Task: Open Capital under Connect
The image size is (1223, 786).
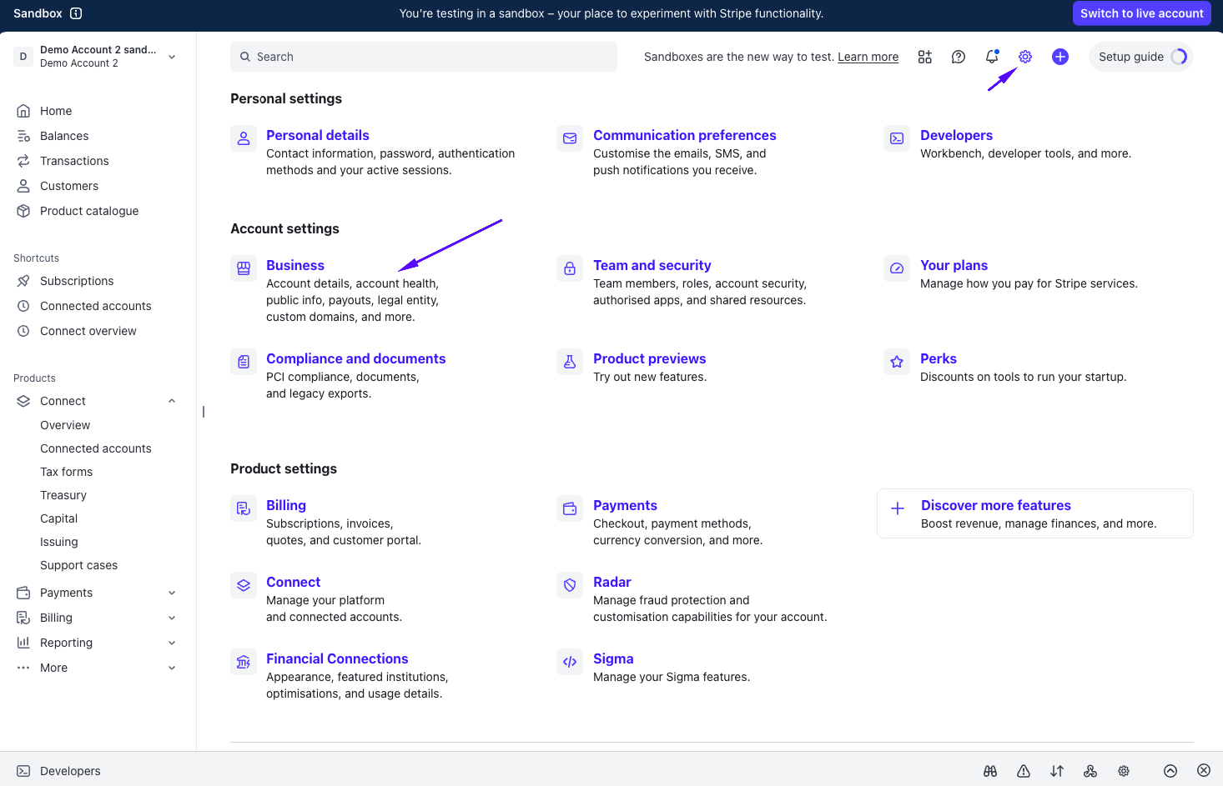Action: click(58, 518)
